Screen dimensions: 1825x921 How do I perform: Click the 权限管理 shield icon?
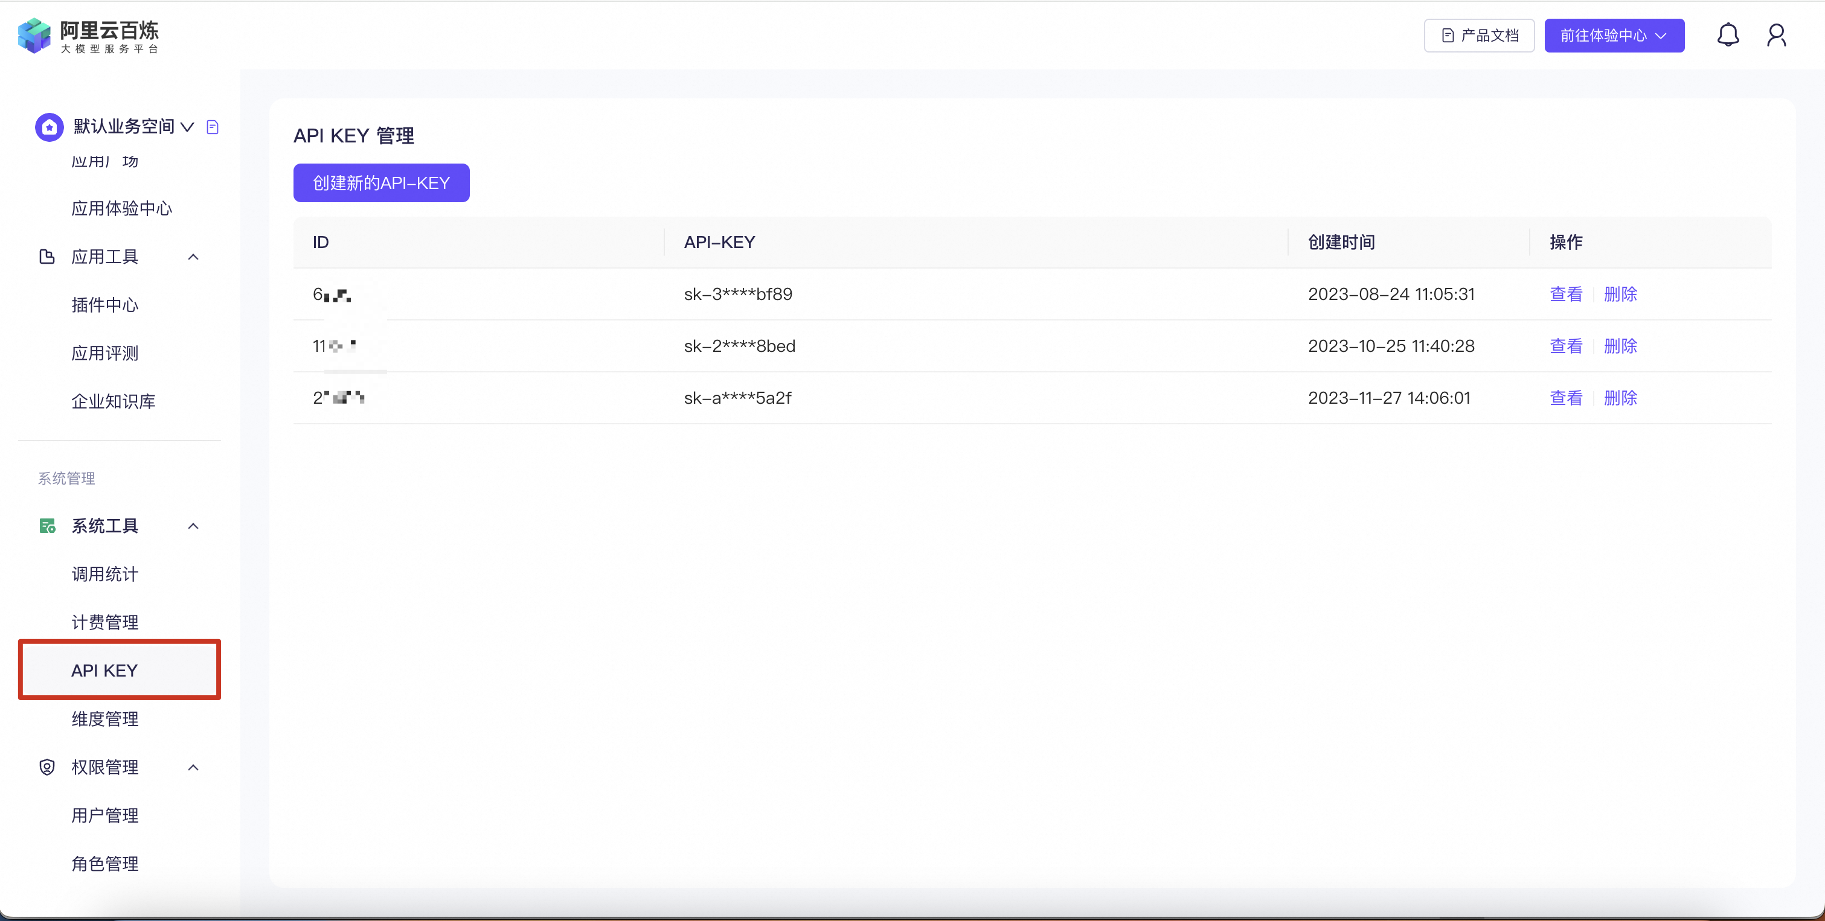47,766
